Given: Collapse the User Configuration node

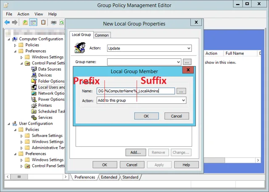Looking at the screenshot, I should pyautogui.click(x=9, y=124).
